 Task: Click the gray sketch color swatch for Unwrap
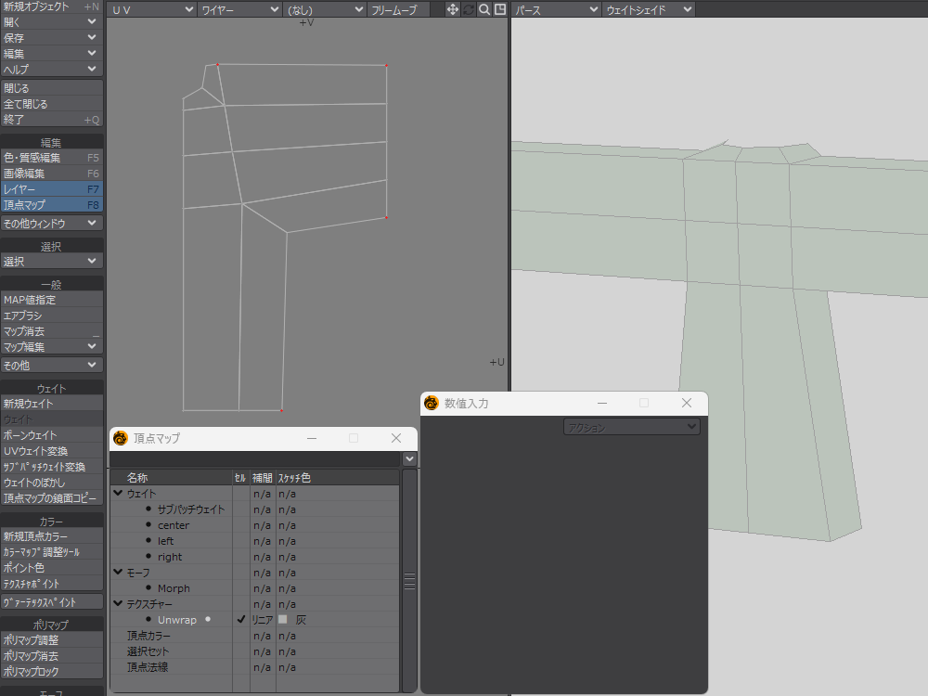[x=284, y=620]
